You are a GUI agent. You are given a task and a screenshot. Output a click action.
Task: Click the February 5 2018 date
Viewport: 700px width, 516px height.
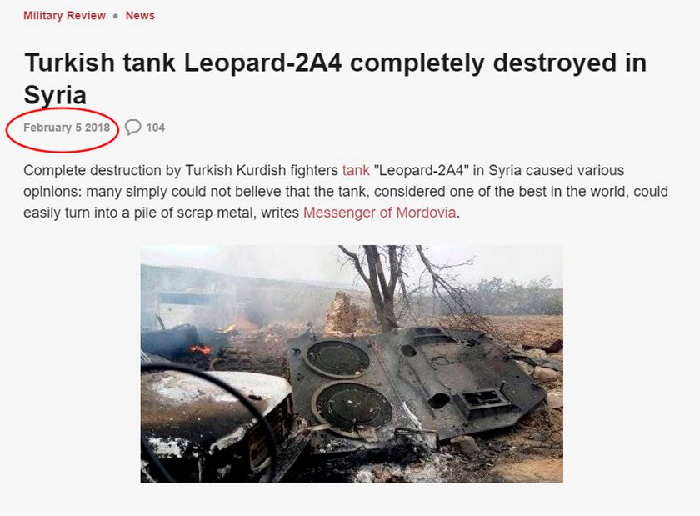67,128
